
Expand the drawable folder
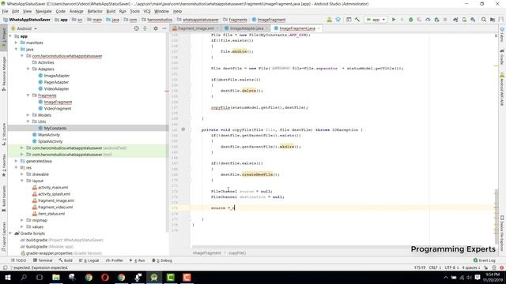[22, 174]
